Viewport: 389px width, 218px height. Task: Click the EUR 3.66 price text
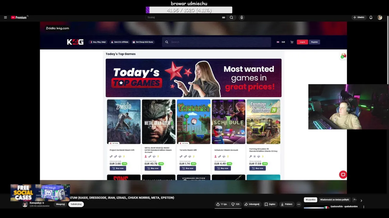[x=115, y=164]
